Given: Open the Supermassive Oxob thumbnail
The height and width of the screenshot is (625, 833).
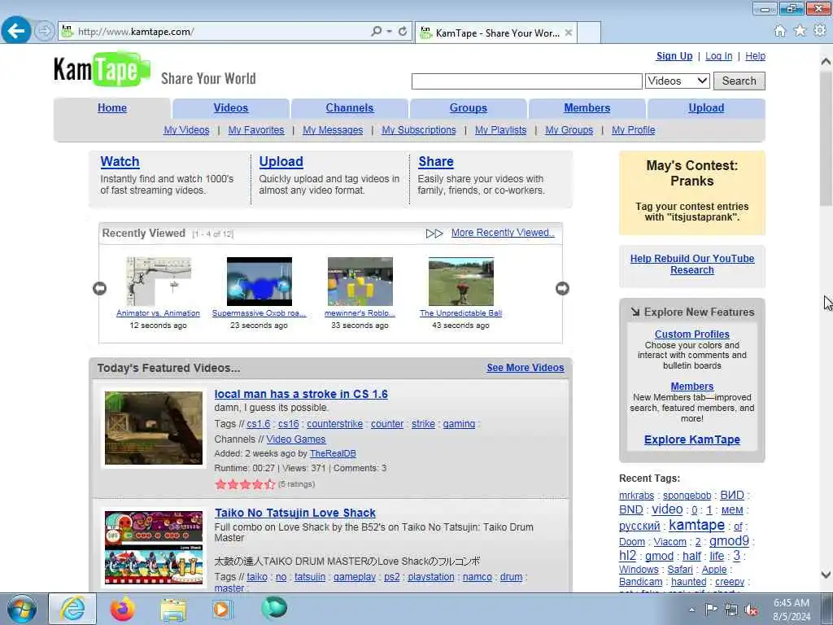Looking at the screenshot, I should point(259,282).
